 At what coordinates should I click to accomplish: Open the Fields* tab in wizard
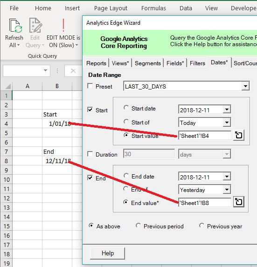(175, 63)
